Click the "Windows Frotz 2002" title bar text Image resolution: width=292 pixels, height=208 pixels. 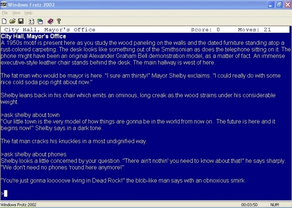[31, 5]
